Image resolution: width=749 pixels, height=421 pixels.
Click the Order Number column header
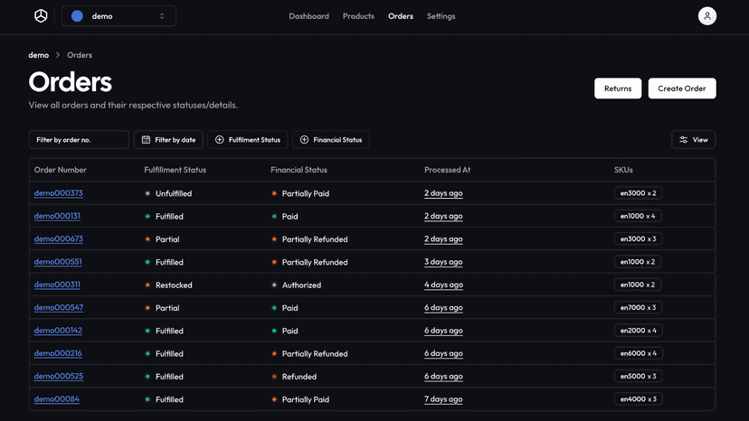coord(61,170)
